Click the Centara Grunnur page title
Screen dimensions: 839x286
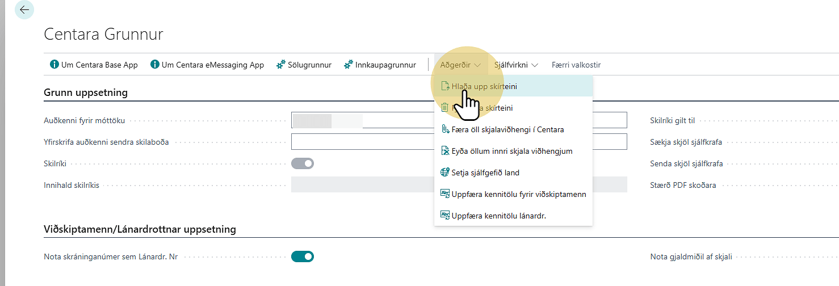pos(103,34)
